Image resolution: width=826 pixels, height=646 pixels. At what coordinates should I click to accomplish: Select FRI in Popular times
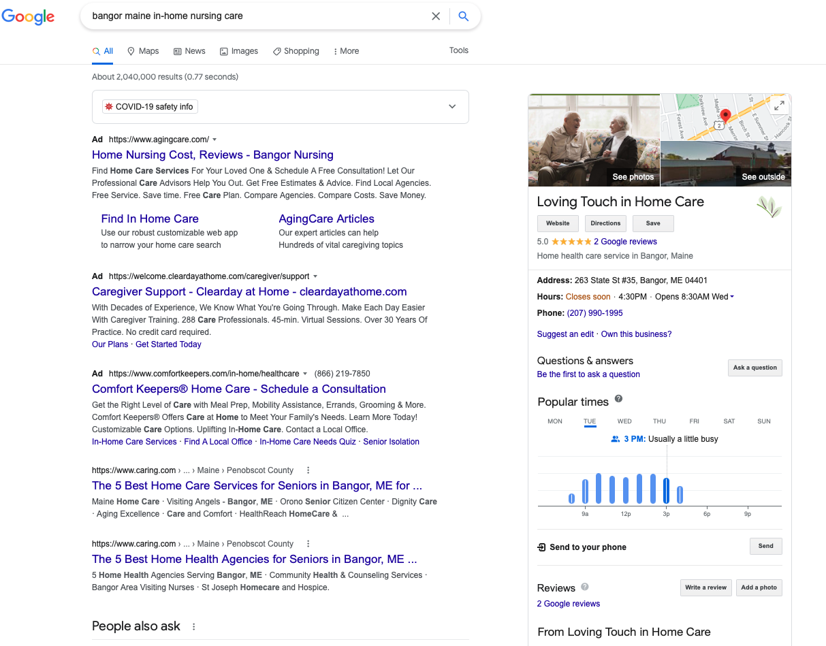pyautogui.click(x=694, y=421)
